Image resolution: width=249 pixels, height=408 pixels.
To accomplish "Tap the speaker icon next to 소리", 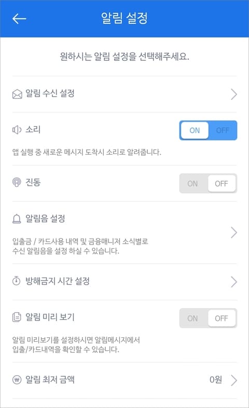I will [x=17, y=130].
